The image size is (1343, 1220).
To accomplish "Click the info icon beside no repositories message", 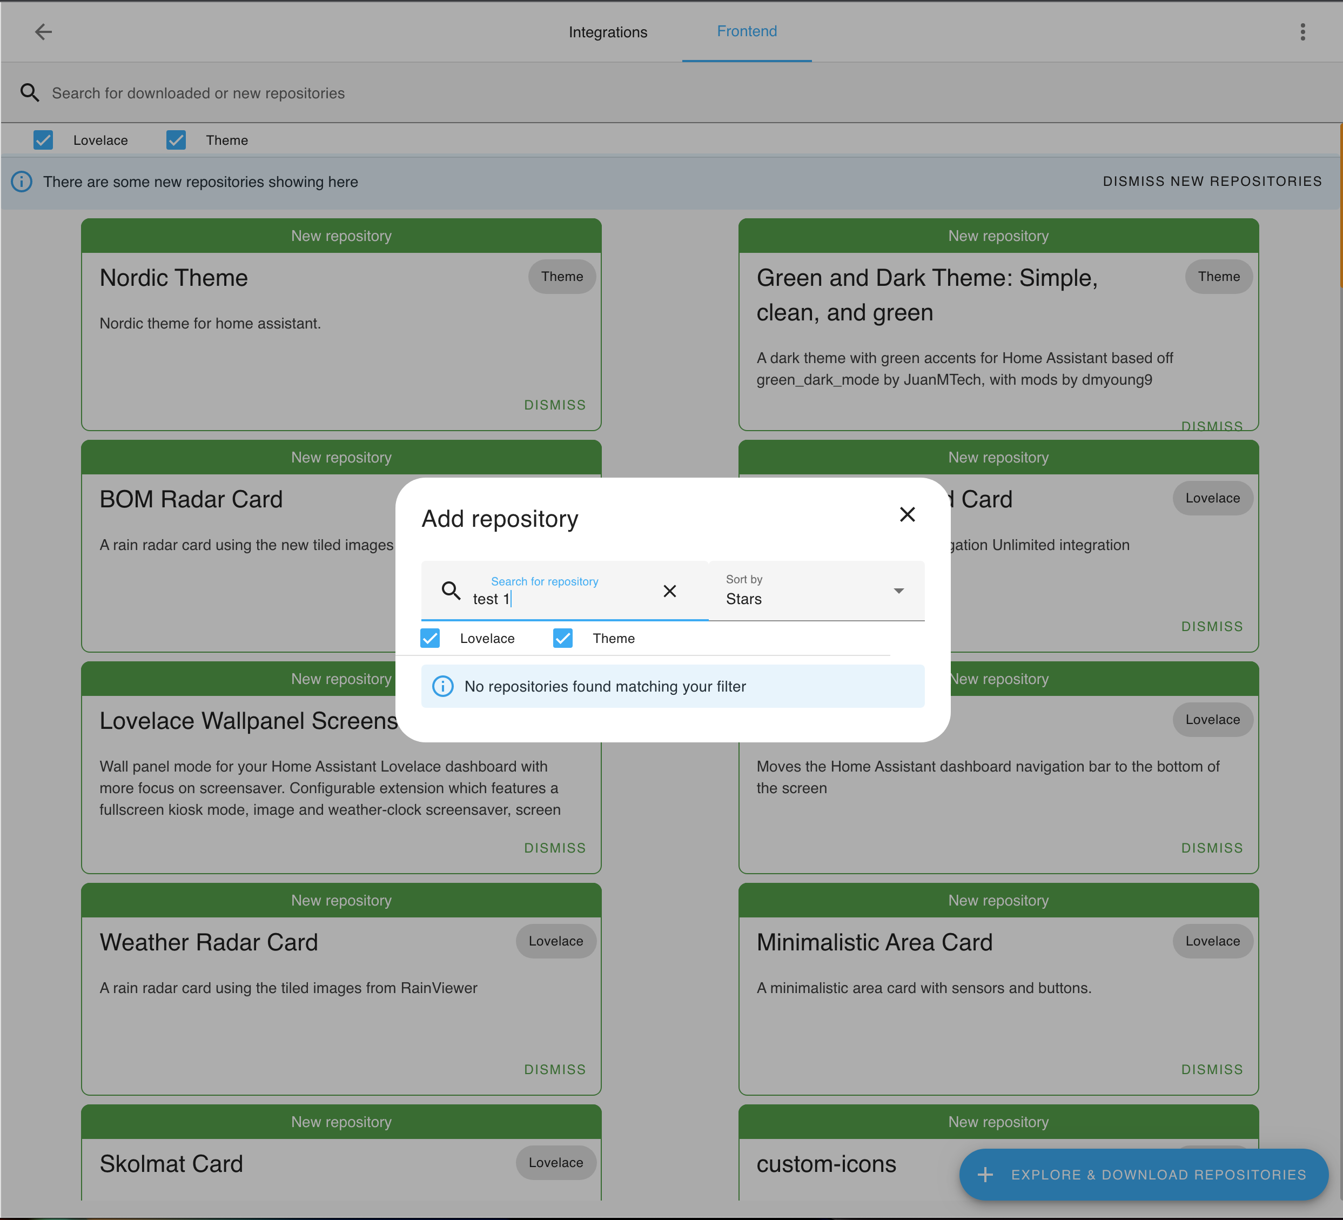I will tap(442, 686).
